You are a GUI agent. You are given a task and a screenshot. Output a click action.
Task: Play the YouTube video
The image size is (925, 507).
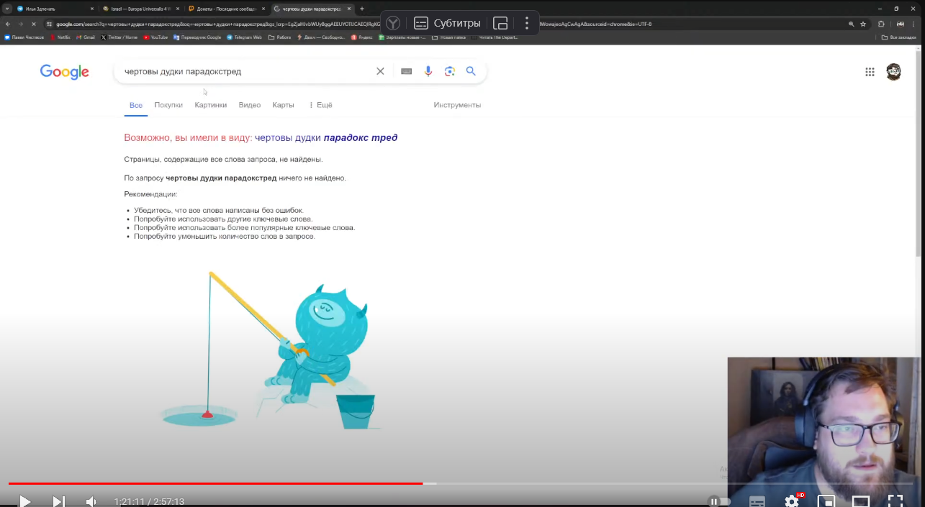pyautogui.click(x=24, y=501)
